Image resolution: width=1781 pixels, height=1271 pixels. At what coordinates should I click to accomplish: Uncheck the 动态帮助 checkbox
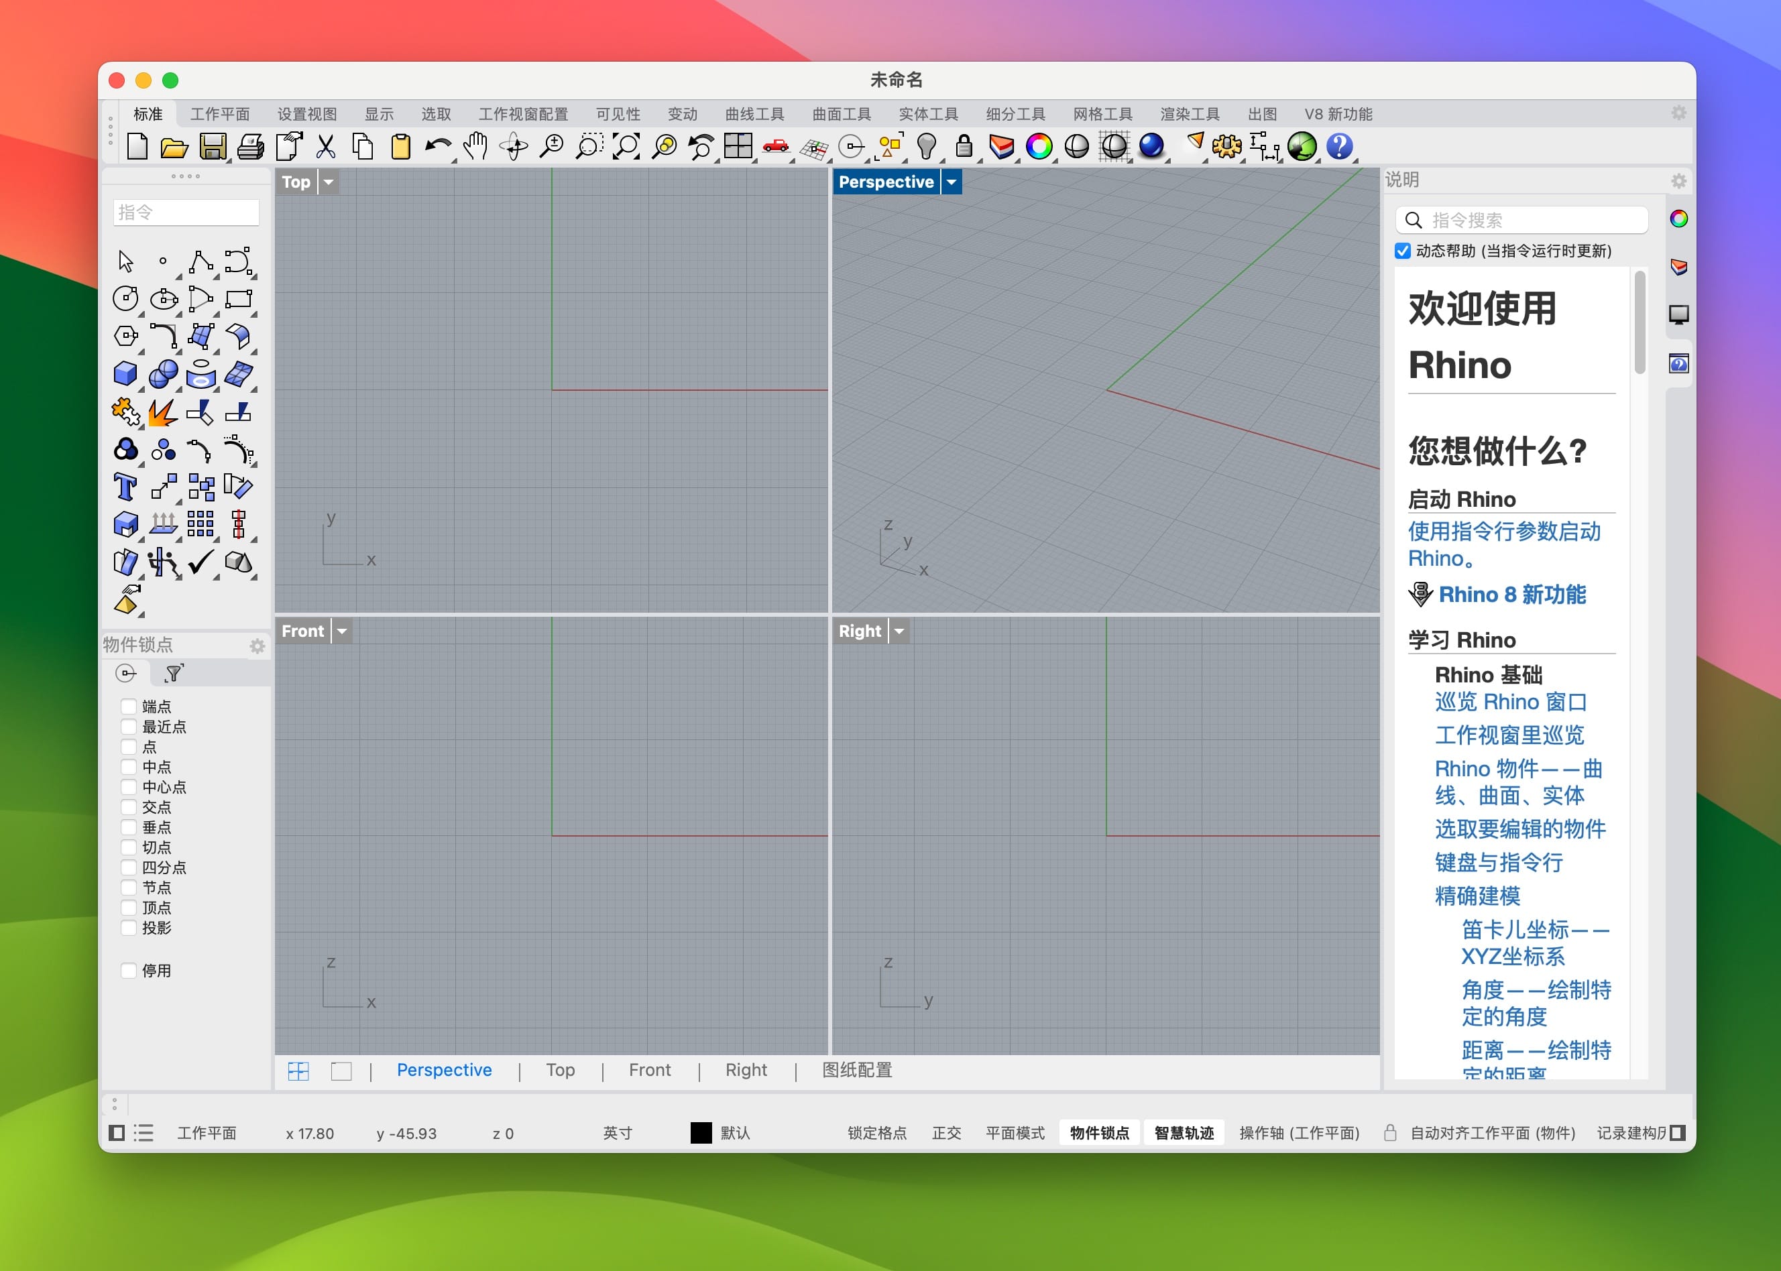click(x=1402, y=251)
